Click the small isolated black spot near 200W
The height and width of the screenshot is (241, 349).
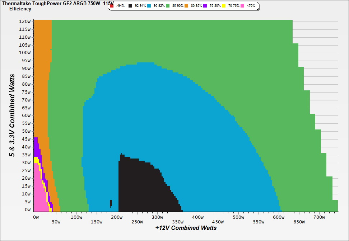(111, 203)
